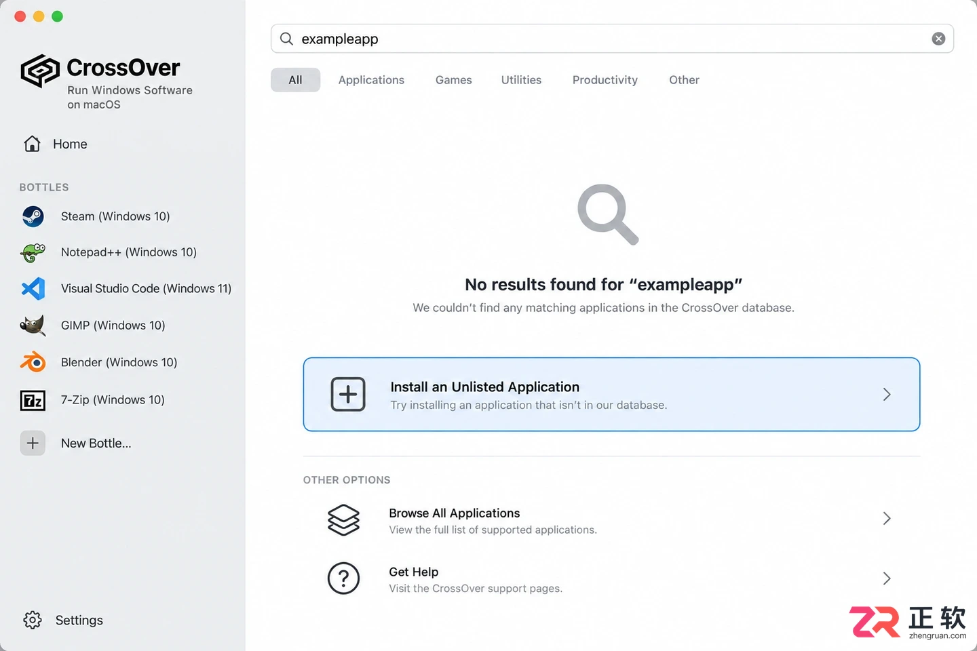Select the GIMP mascot icon

coord(33,325)
